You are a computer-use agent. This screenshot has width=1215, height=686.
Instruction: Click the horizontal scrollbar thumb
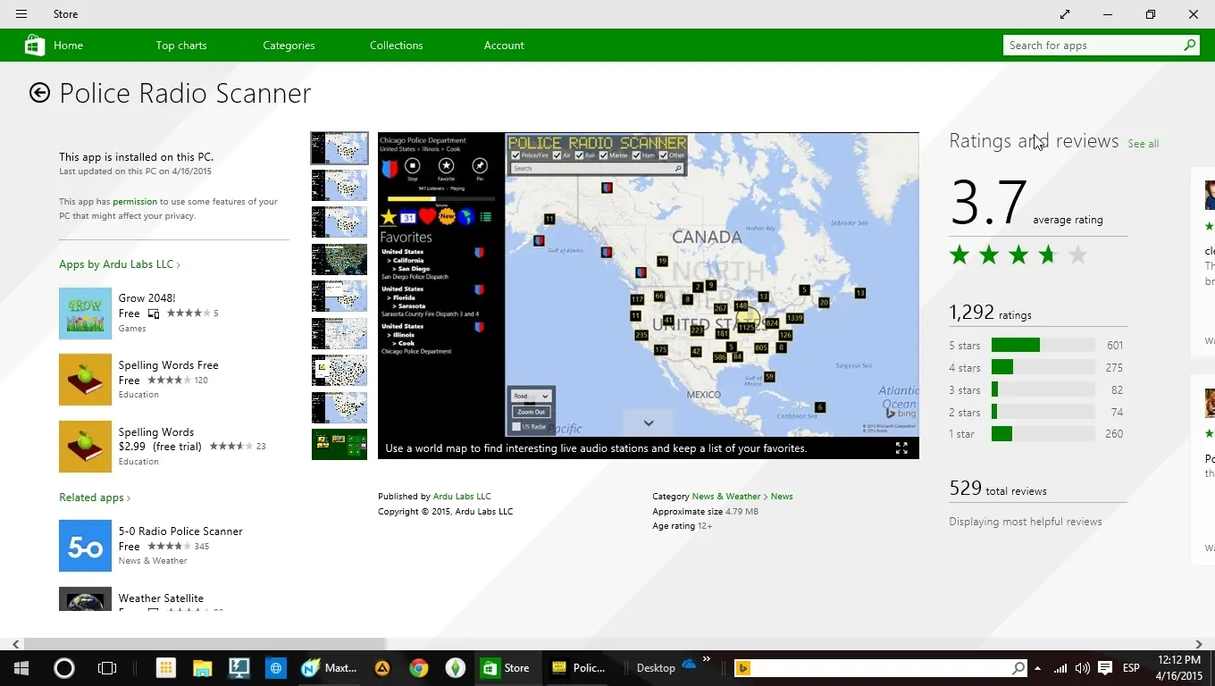click(205, 644)
